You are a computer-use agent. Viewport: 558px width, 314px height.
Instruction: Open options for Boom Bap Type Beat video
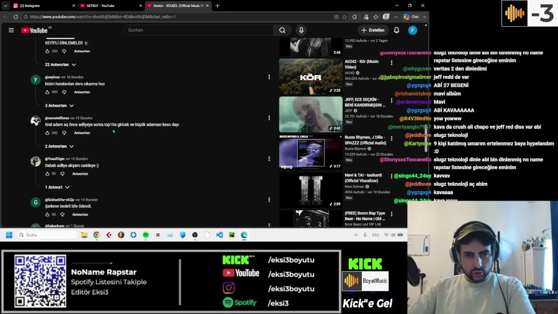click(x=391, y=214)
